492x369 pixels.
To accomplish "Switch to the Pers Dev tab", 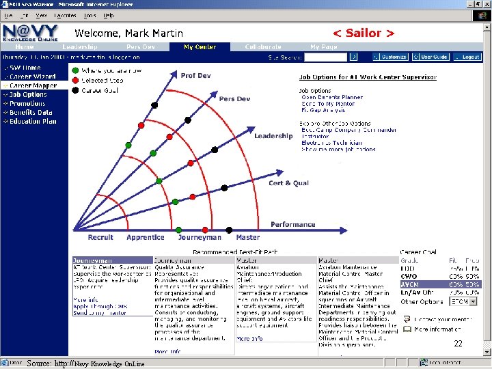I will [141, 46].
